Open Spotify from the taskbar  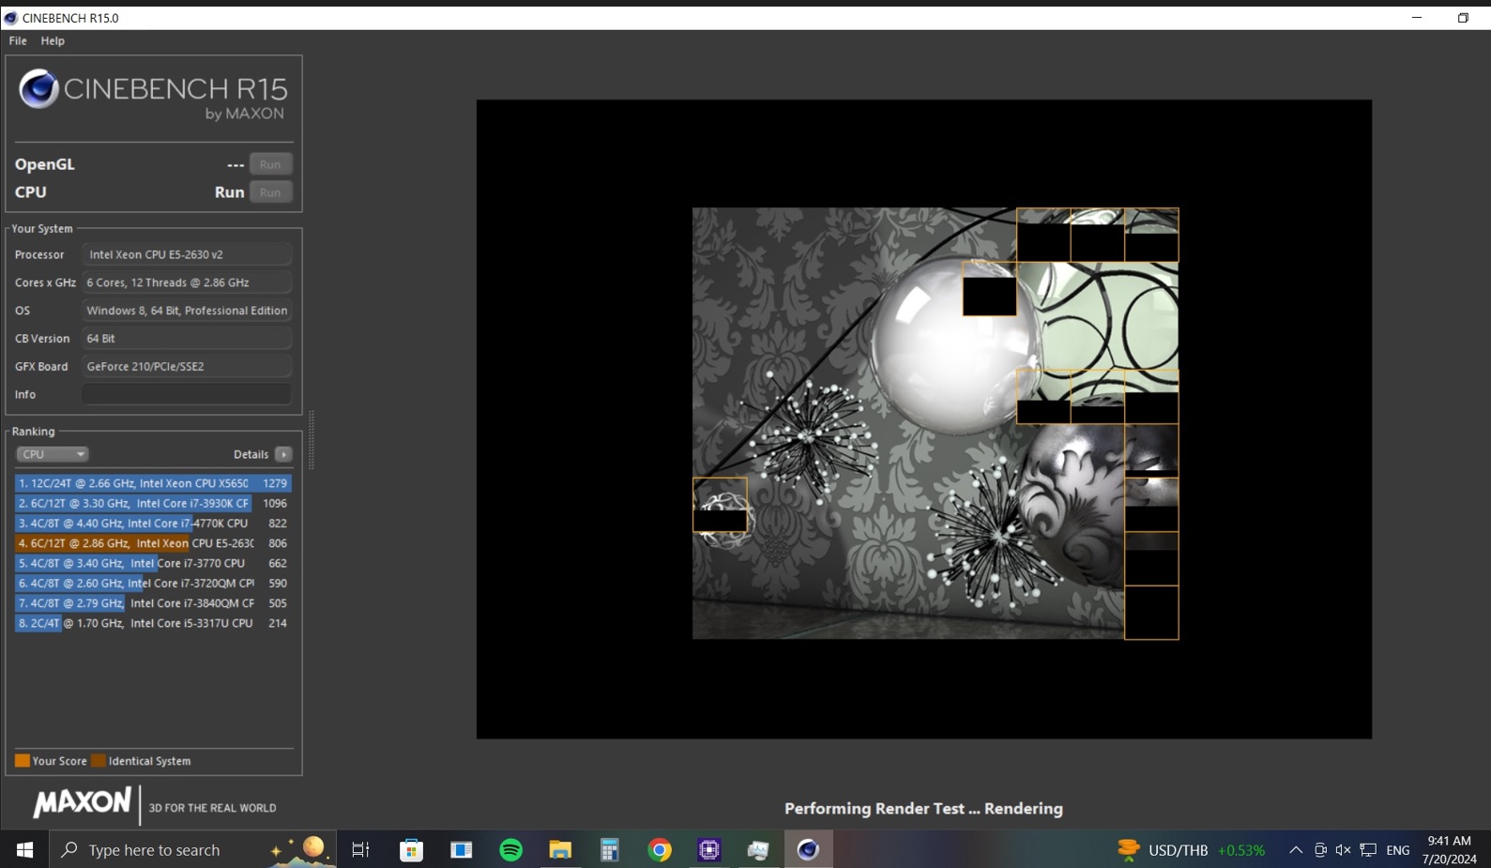(510, 850)
